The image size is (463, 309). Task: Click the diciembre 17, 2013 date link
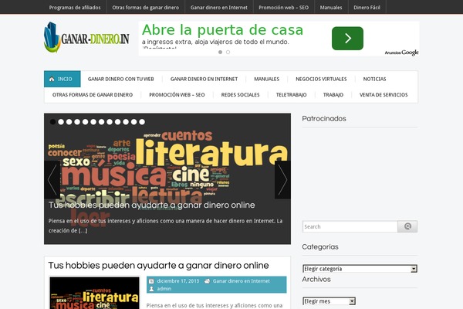[x=178, y=281]
